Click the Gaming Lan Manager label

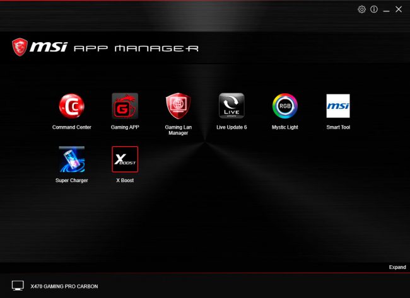pyautogui.click(x=179, y=130)
